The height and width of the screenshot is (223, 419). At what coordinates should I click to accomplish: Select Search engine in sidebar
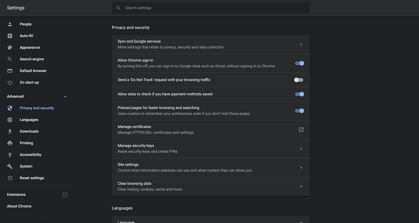point(32,59)
